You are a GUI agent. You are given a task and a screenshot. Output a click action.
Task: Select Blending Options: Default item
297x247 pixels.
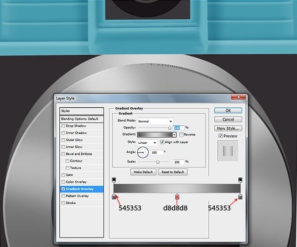tap(82, 119)
